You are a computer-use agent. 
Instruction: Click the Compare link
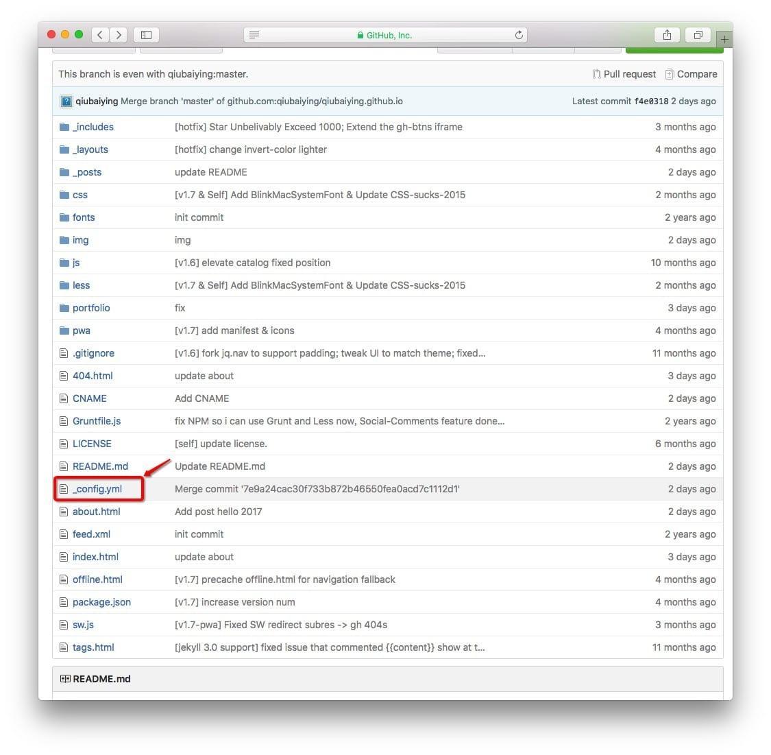(x=696, y=74)
